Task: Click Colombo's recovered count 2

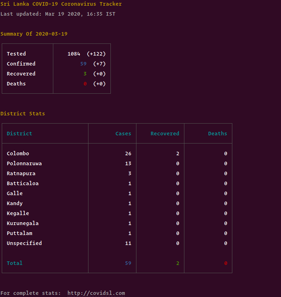Action: pyautogui.click(x=178, y=153)
